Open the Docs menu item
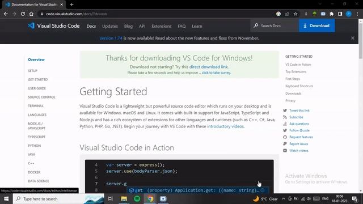Image resolution: width=363 pixels, height=204 pixels. click(91, 26)
